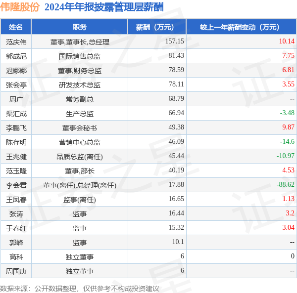Click the name 迟娜娜
This screenshot has height=293, width=297.
coord(16,71)
